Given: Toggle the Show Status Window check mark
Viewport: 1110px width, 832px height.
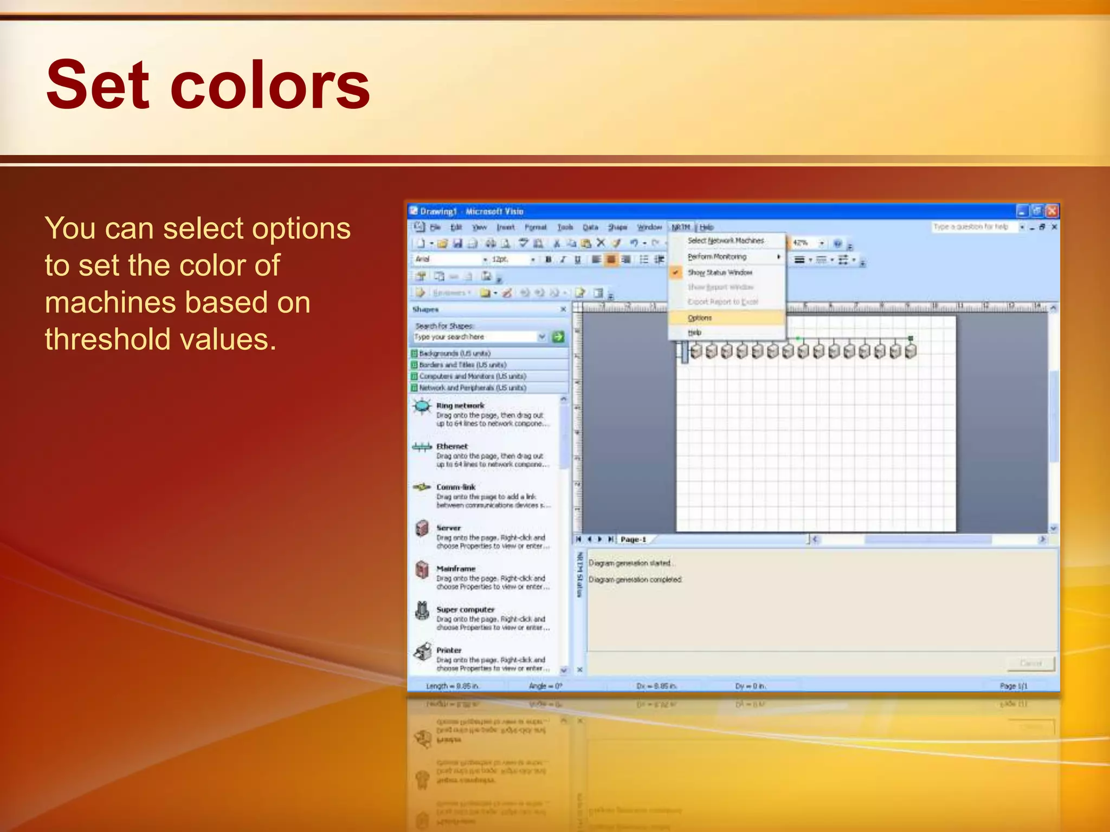Looking at the screenshot, I should click(x=675, y=272).
